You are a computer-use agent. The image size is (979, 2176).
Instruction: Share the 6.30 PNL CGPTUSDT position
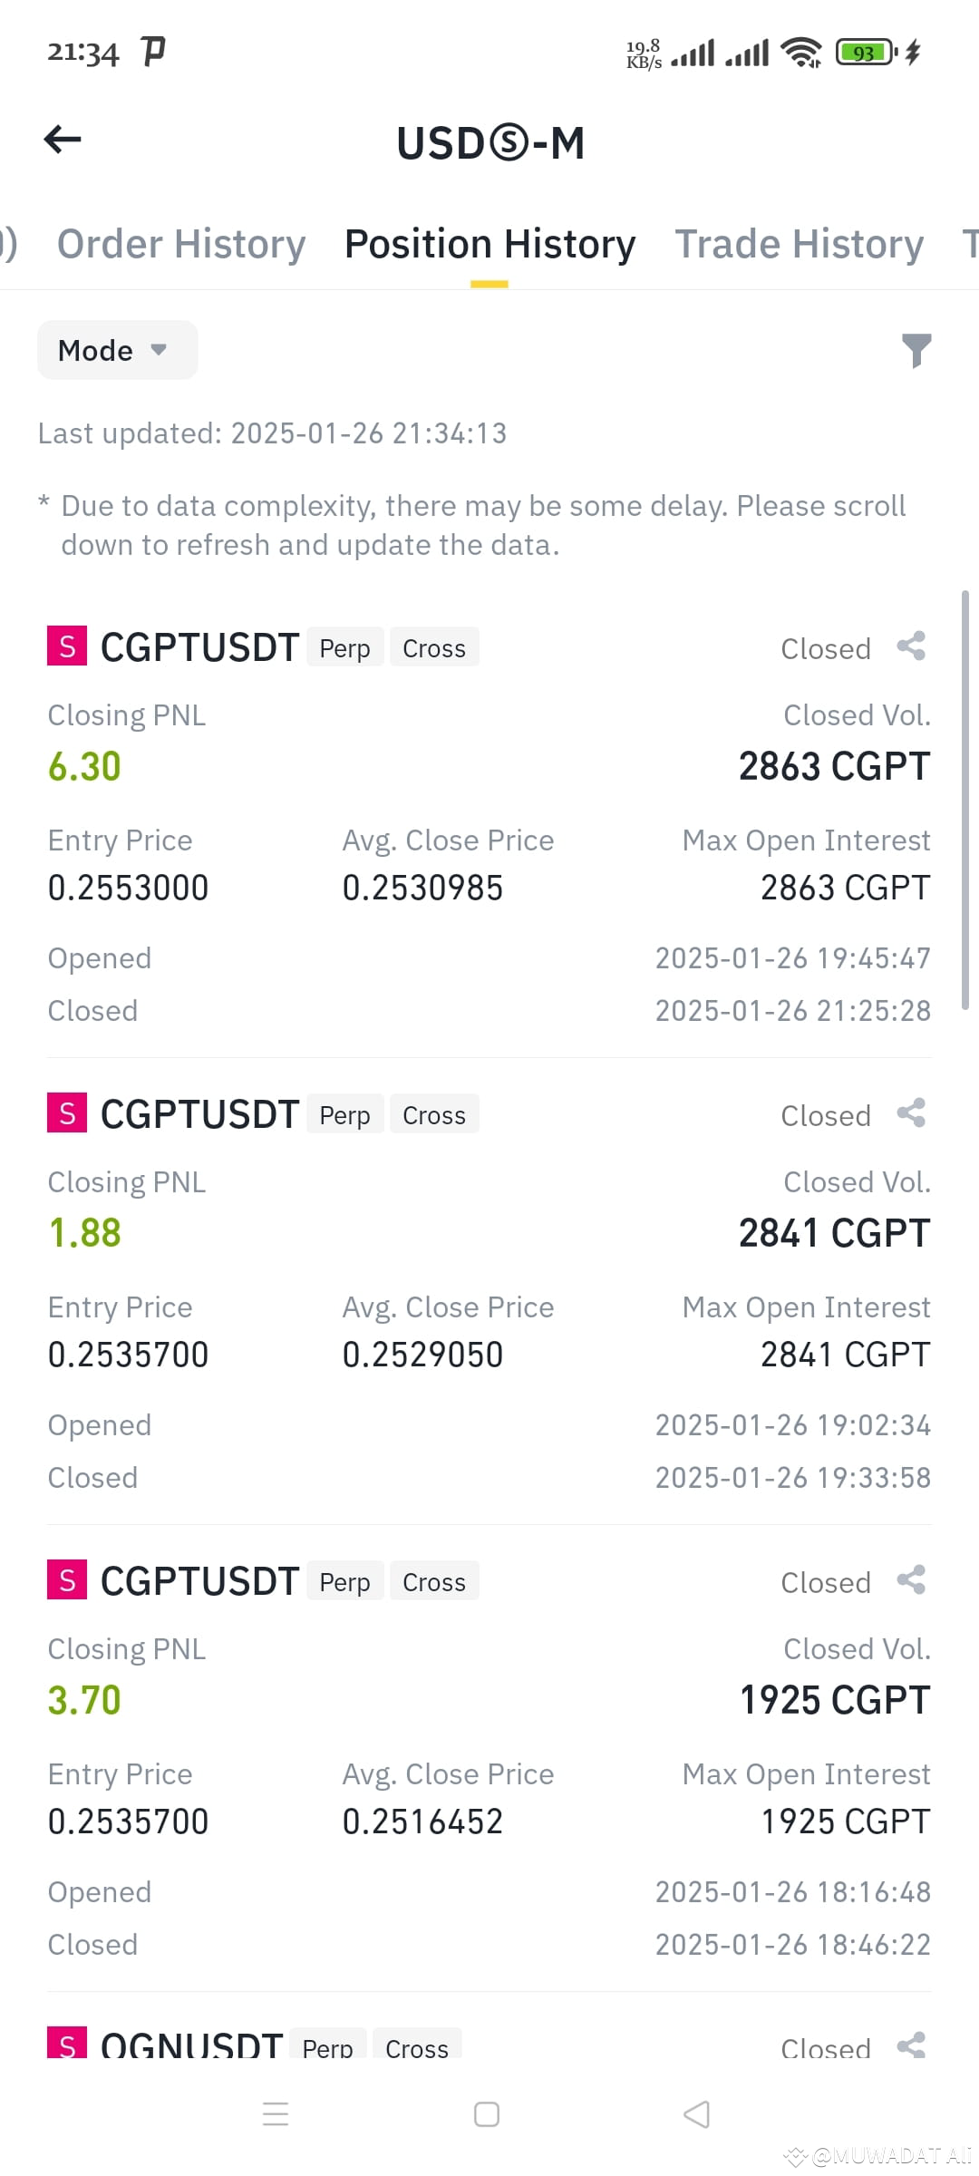tap(911, 646)
